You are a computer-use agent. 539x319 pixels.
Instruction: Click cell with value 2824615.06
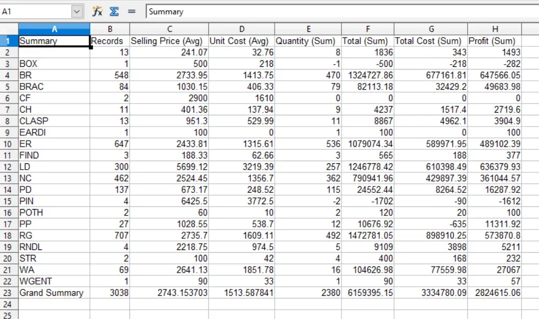[x=494, y=293]
